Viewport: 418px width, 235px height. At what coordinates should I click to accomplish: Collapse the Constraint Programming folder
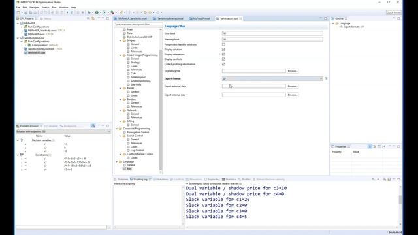click(116, 129)
